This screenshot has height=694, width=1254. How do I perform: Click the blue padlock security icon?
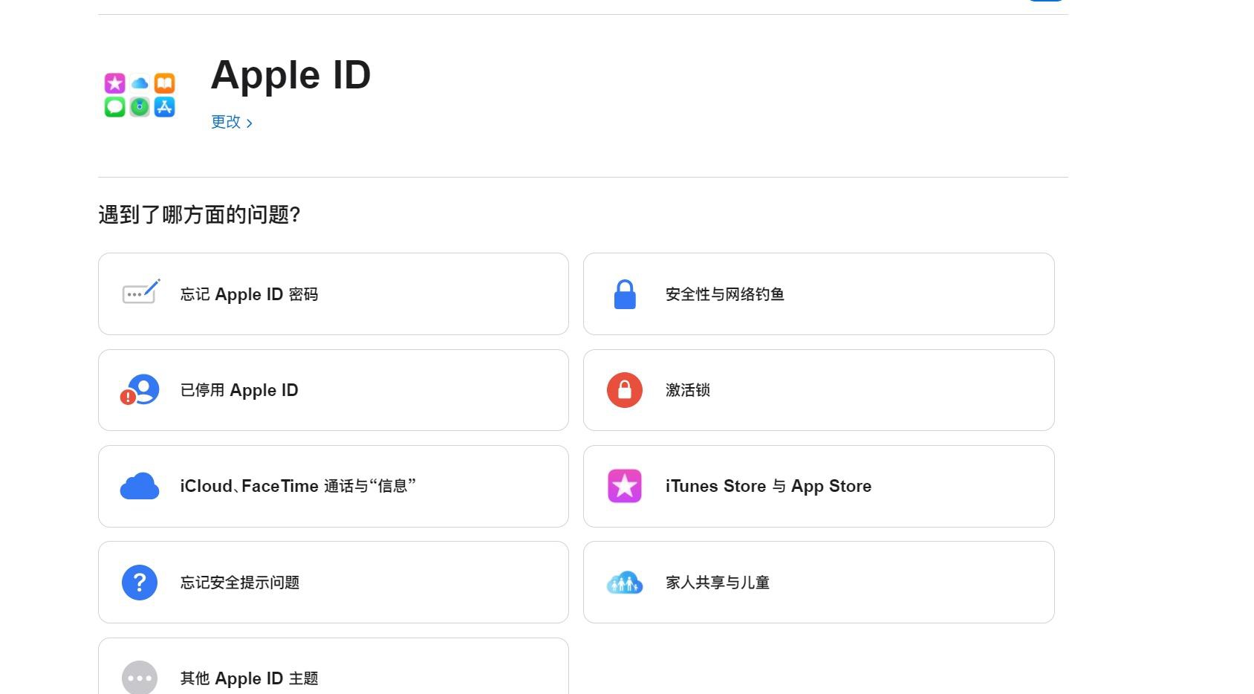click(625, 294)
